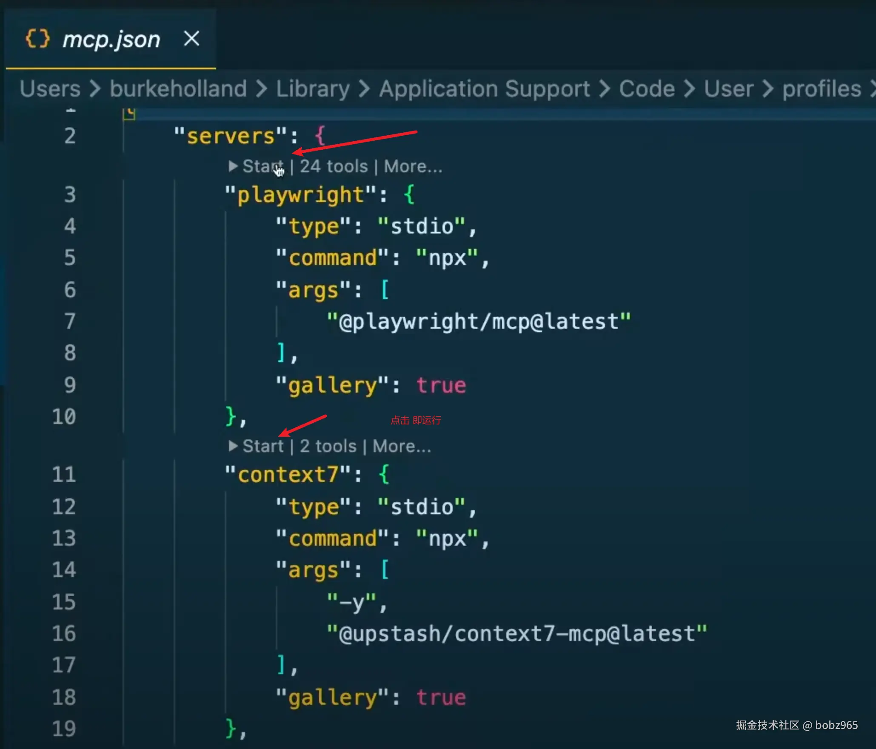The image size is (876, 749).
Task: Click the JSON braces file icon in the tab
Action: pos(37,39)
